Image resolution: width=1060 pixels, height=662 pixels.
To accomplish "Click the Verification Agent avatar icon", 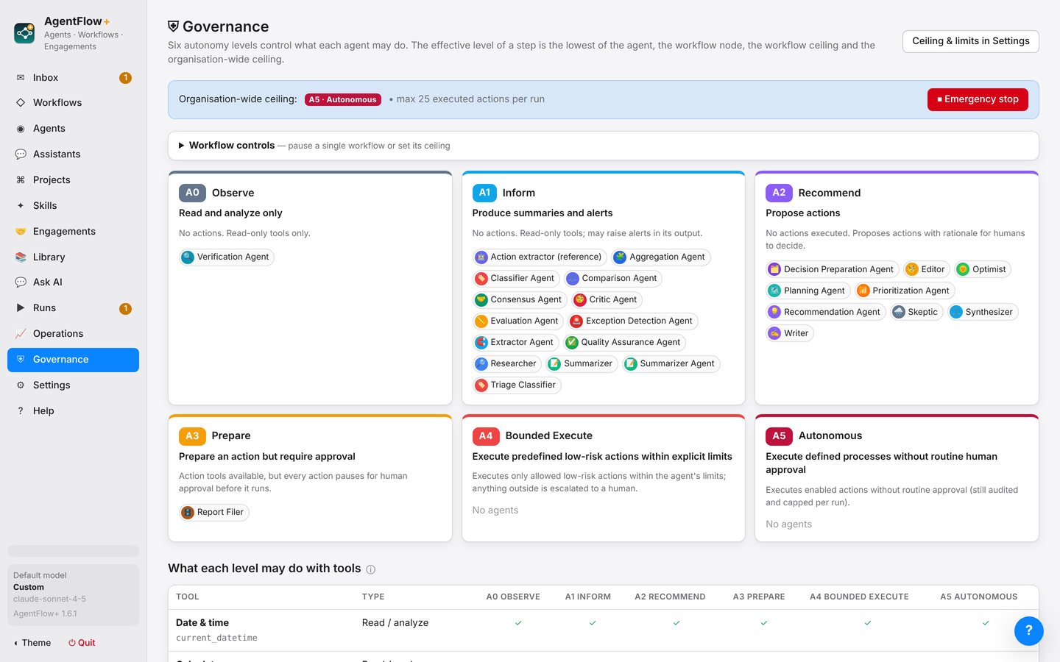I will [x=188, y=257].
